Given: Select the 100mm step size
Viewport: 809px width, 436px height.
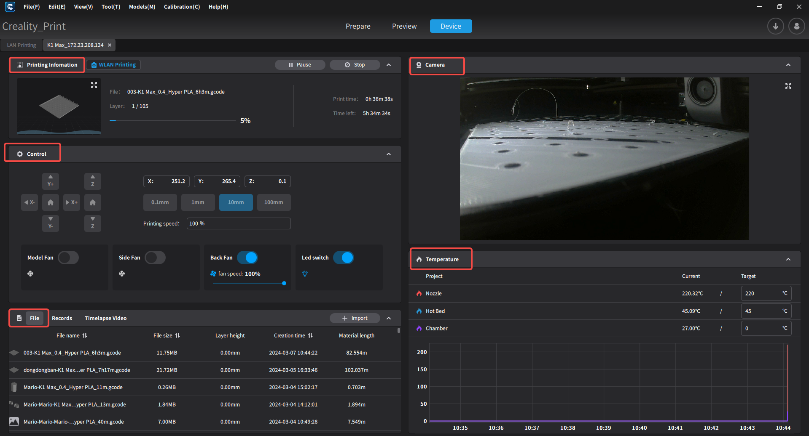Looking at the screenshot, I should pyautogui.click(x=274, y=202).
